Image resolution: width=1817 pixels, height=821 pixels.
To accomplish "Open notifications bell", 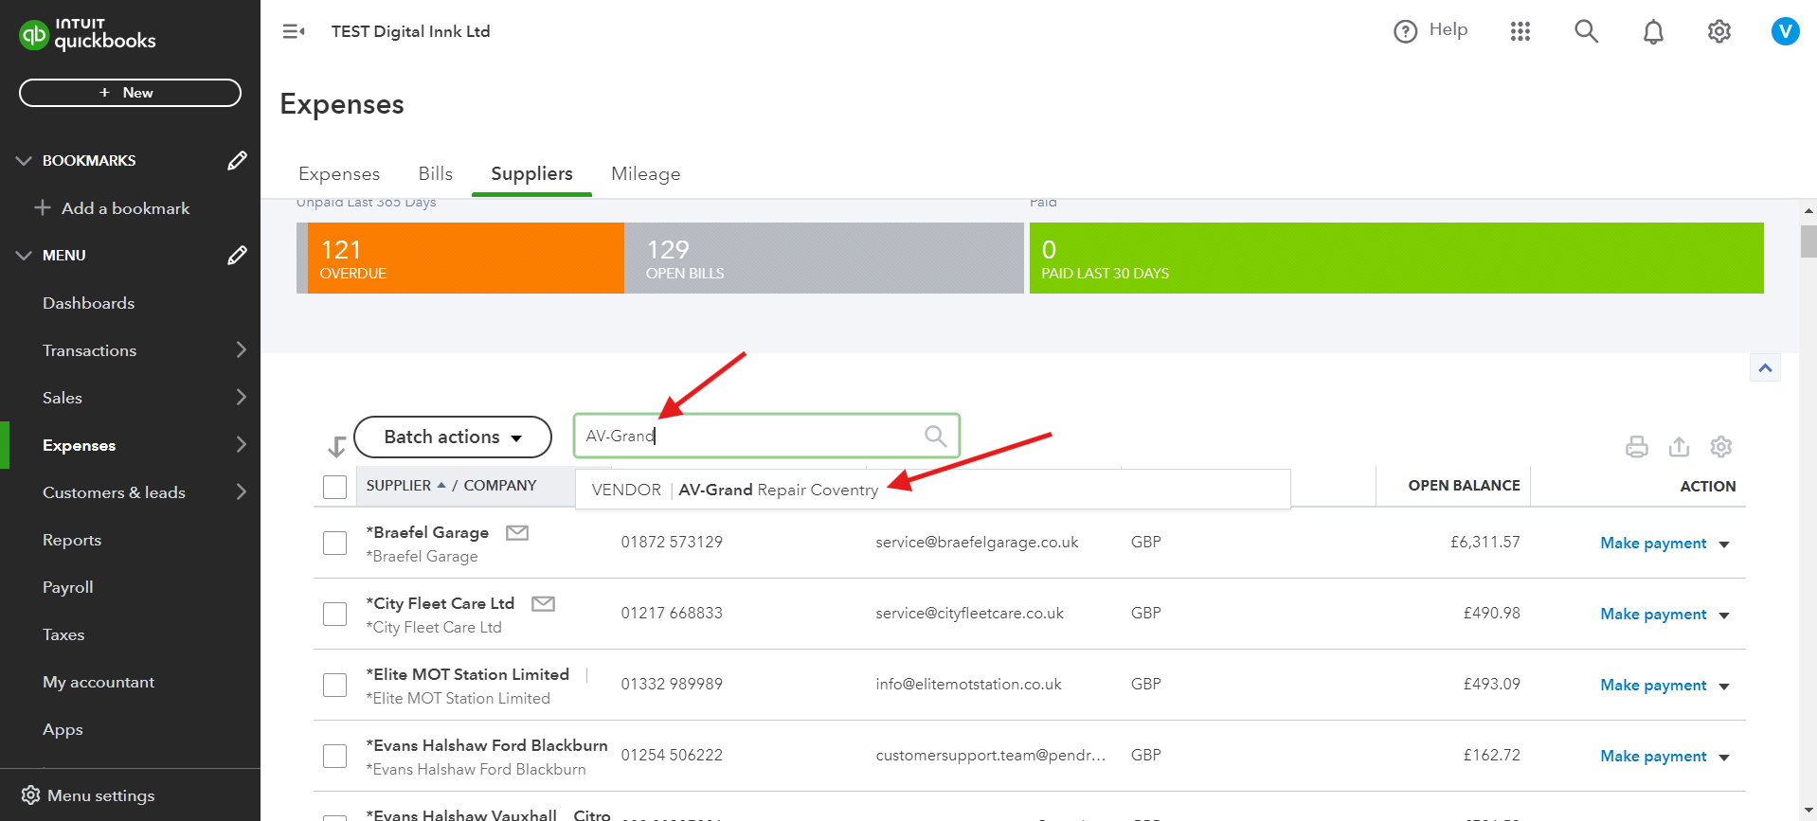I will click(1653, 32).
